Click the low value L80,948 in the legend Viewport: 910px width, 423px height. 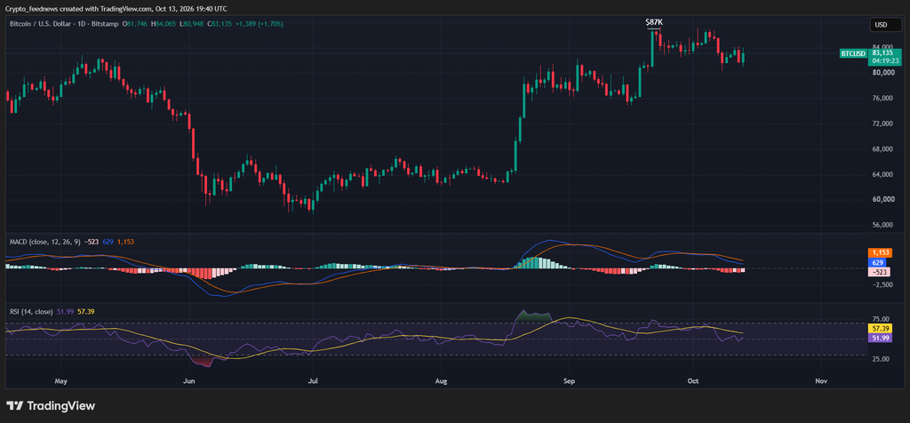pyautogui.click(x=191, y=24)
